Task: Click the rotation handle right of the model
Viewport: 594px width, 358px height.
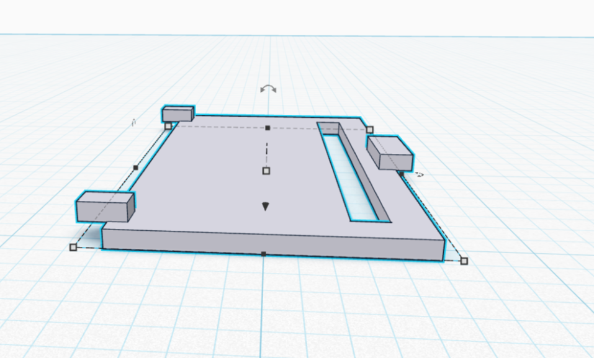Action: 420,175
